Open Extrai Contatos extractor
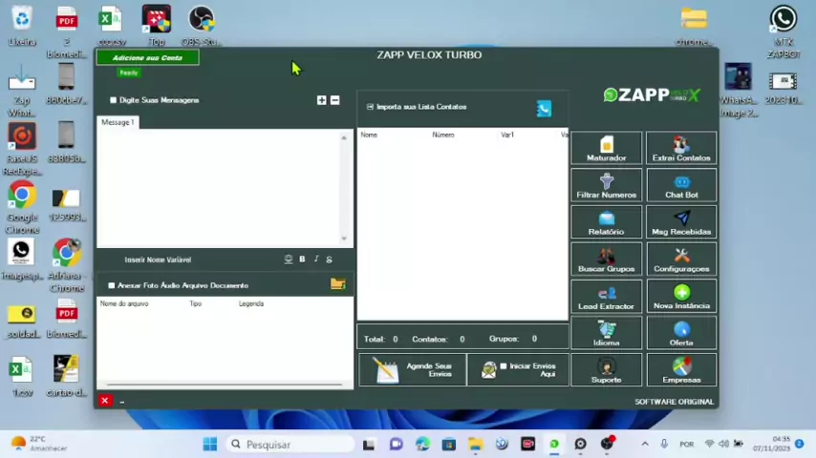Screen dimensions: 816x458 (x=681, y=149)
